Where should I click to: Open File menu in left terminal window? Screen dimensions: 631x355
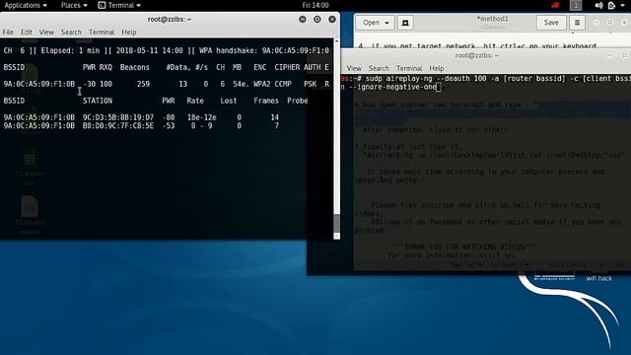[8, 33]
